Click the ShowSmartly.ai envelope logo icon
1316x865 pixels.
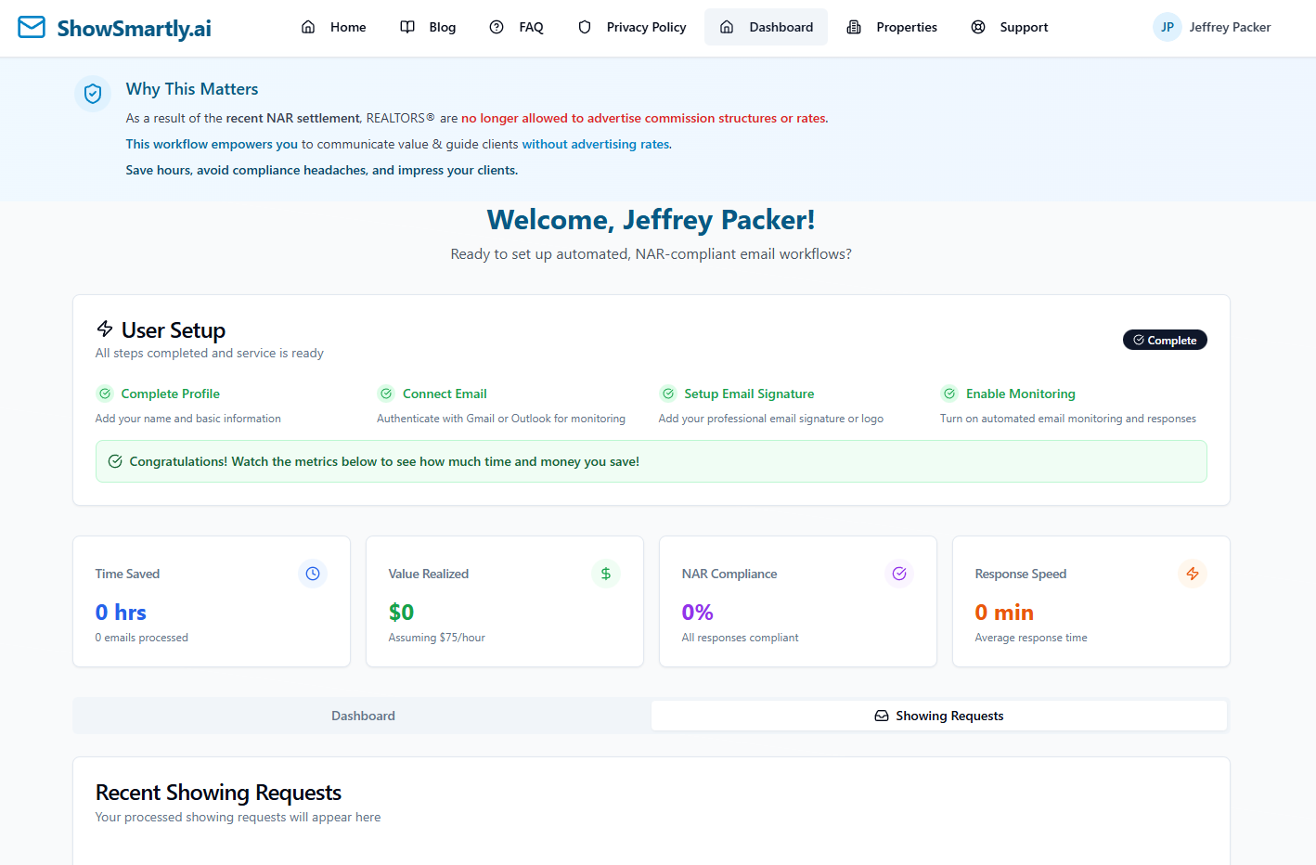32,27
